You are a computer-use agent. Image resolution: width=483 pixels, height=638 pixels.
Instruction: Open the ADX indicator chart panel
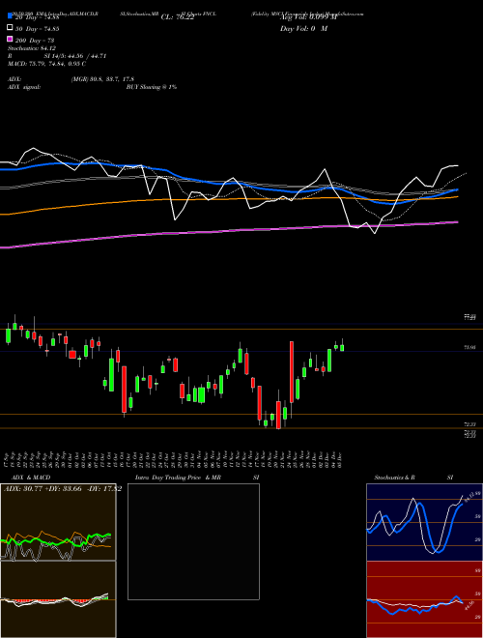click(58, 522)
